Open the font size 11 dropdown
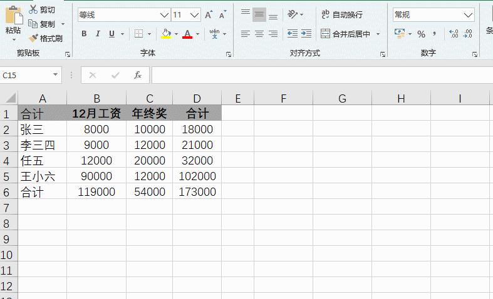Screen dimensions: 493x299 point(195,15)
